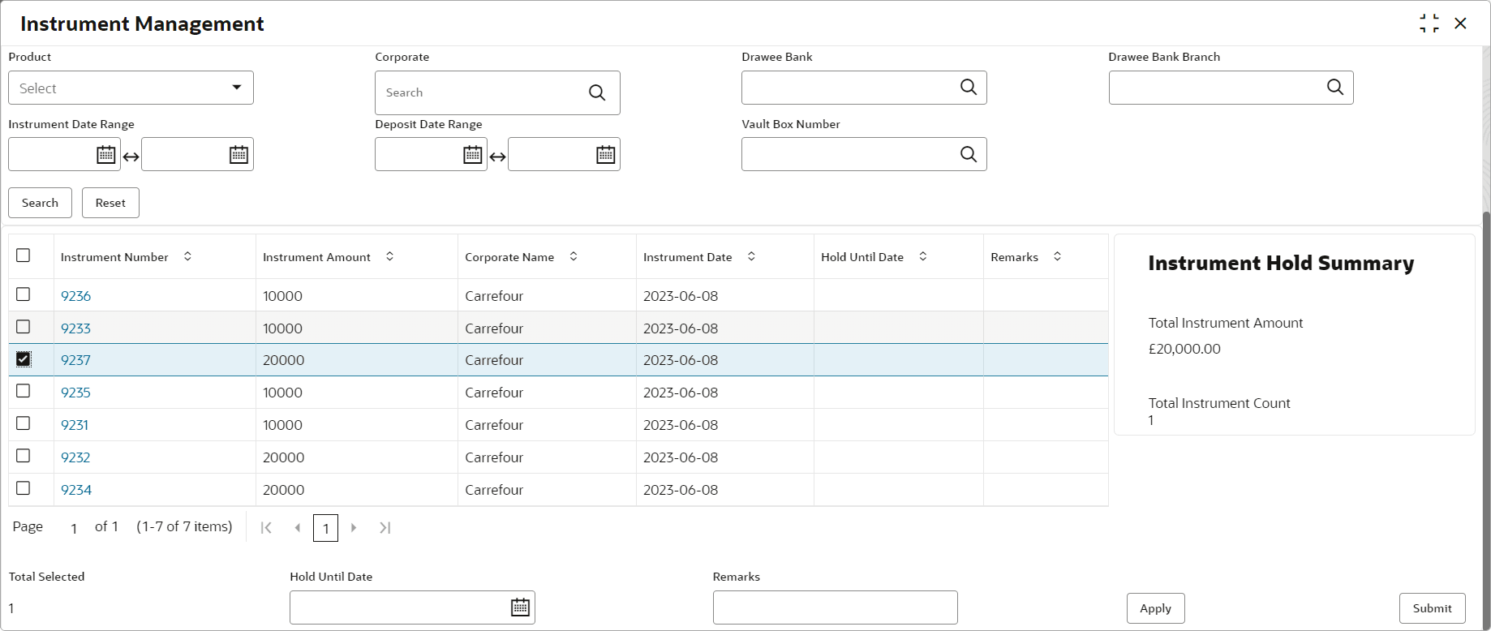Toggle the select-all checkbox in the table header
Screen dimensions: 1491x631
pyautogui.click(x=24, y=255)
